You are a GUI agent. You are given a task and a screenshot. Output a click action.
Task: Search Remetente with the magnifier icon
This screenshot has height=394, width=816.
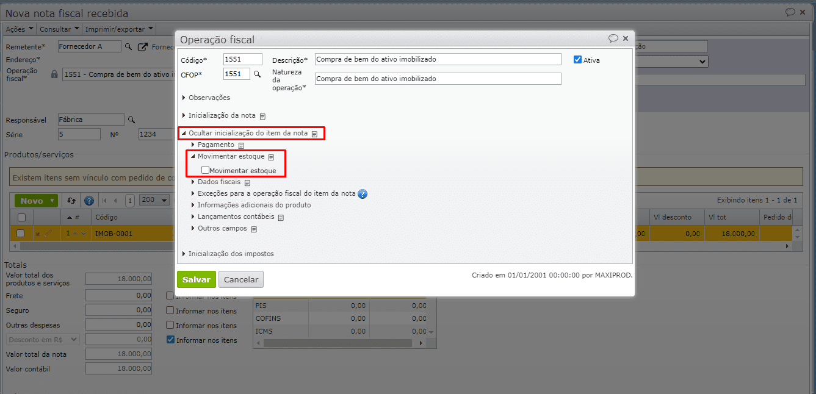128,46
